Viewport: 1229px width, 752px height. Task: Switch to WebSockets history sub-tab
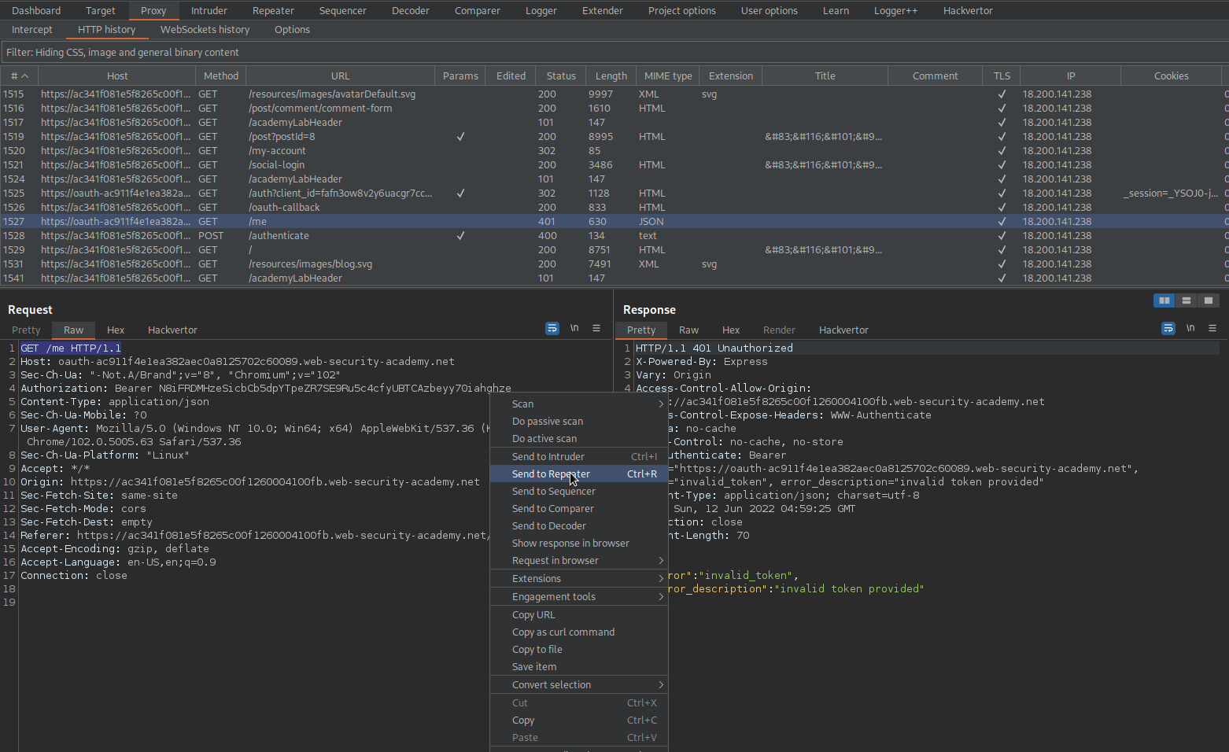(x=205, y=29)
